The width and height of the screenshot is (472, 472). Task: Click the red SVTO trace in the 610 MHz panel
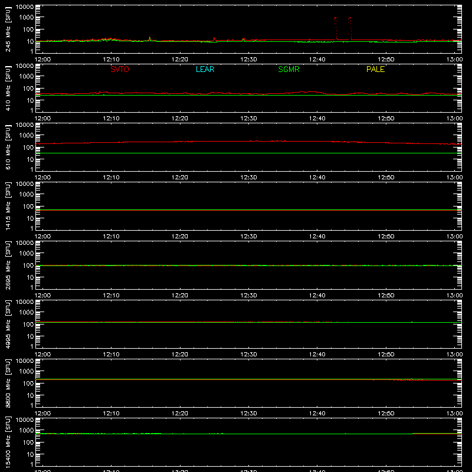[x=248, y=141]
